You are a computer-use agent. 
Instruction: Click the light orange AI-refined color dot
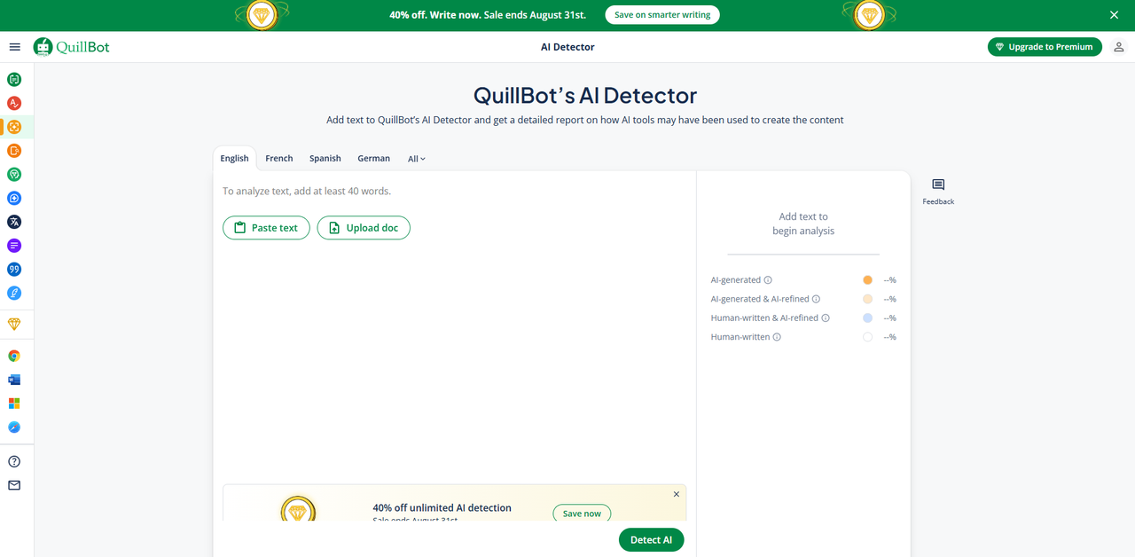coord(867,299)
